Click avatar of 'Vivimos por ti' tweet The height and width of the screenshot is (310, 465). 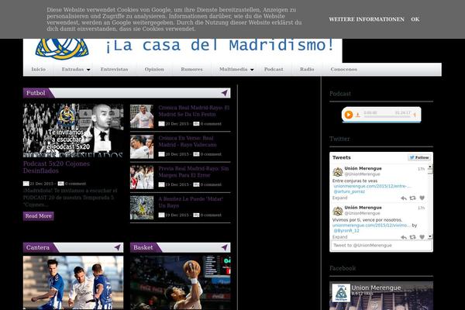point(337,211)
